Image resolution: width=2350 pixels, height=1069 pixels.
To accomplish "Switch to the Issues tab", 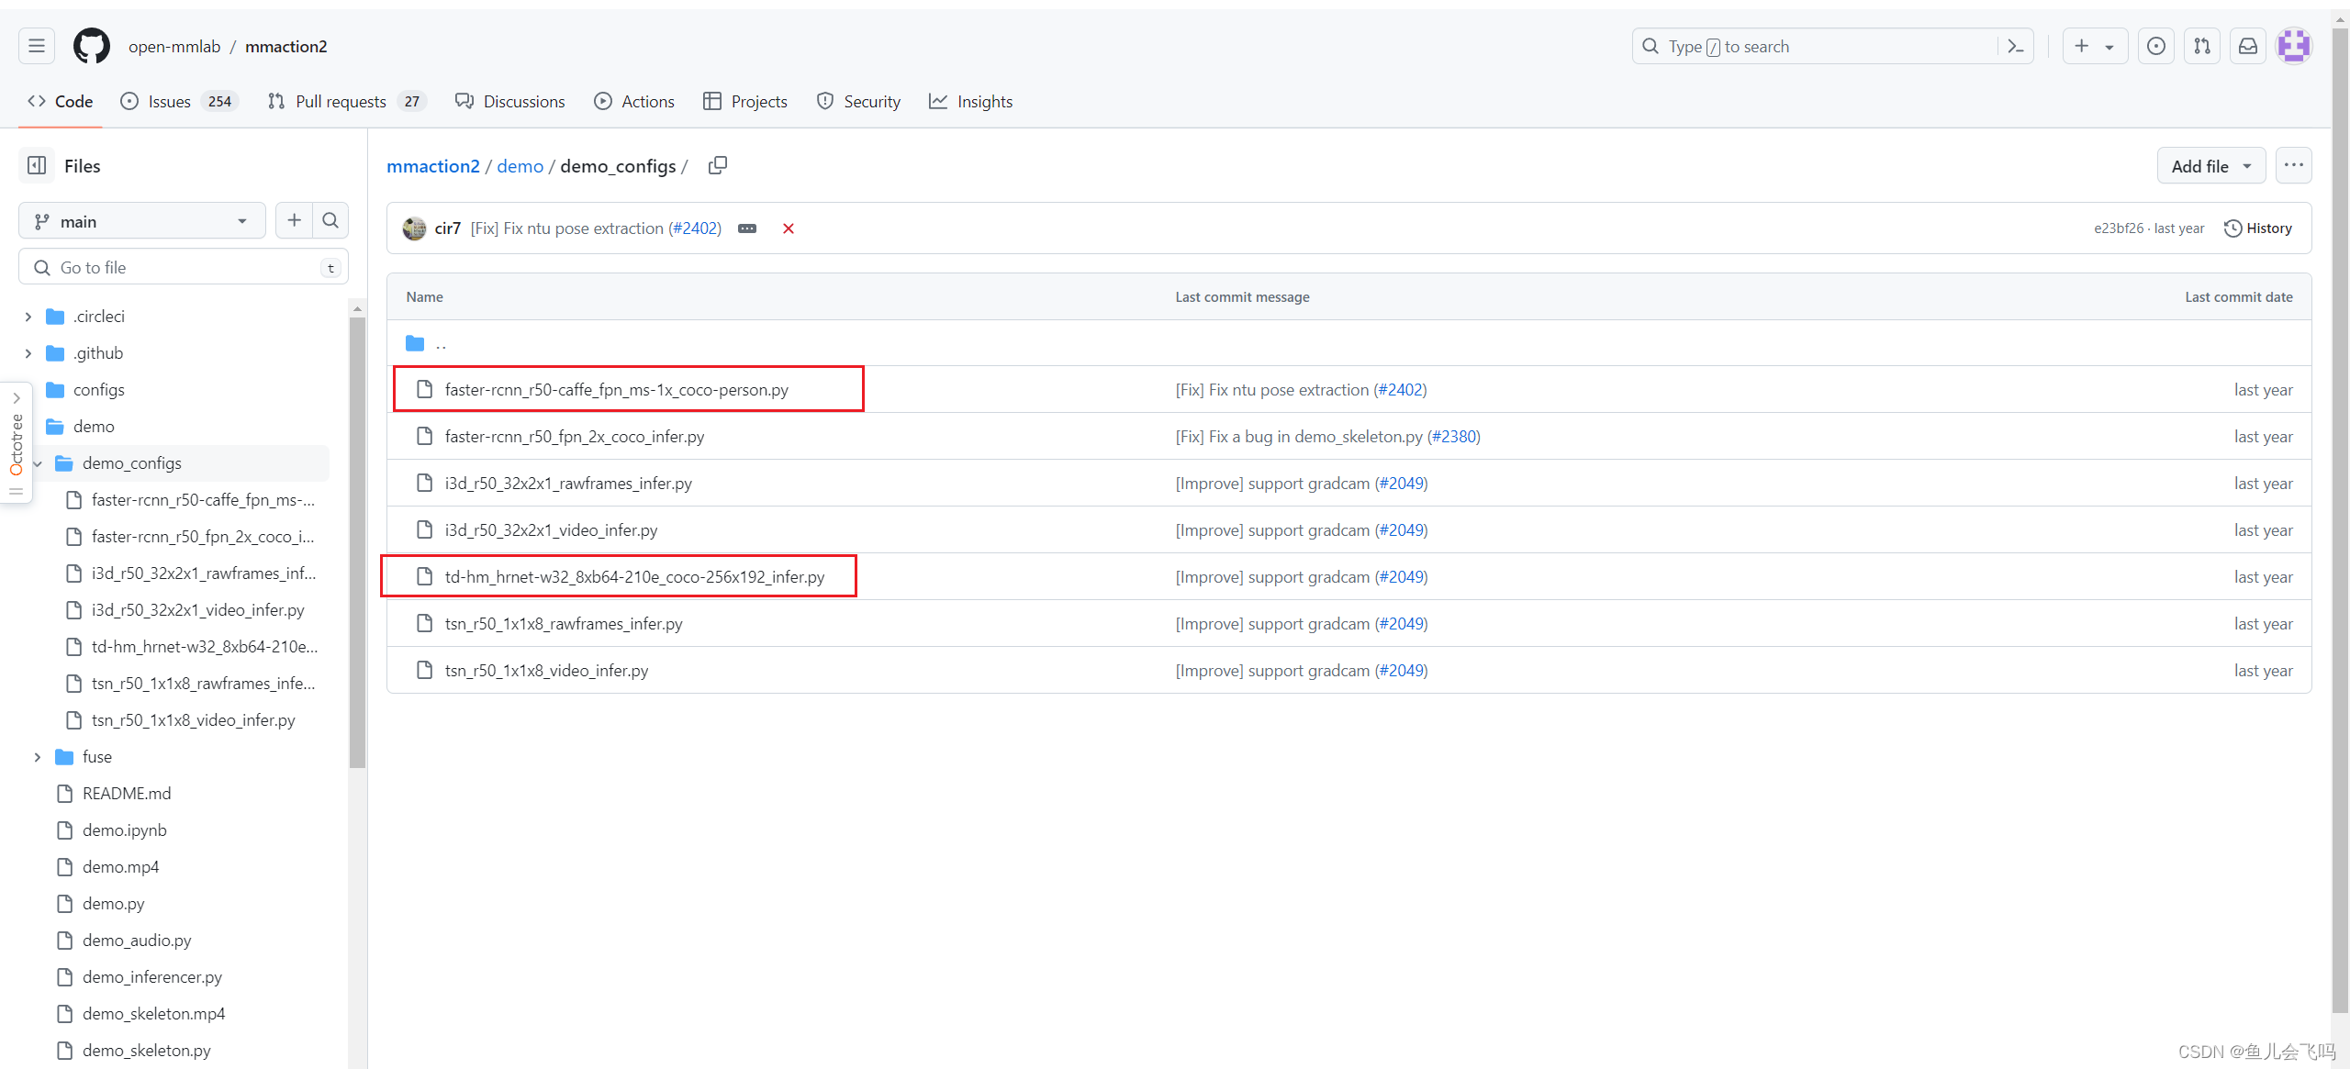I will (169, 101).
